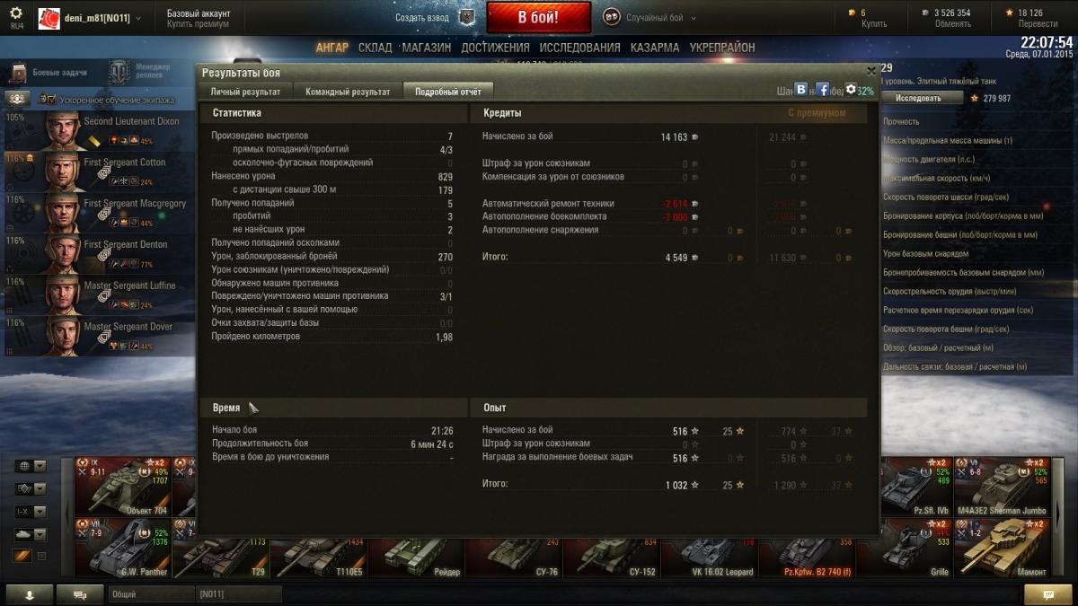
Task: Select the Pz.Kpfw. B2 740 (f) tank
Action: click(808, 557)
